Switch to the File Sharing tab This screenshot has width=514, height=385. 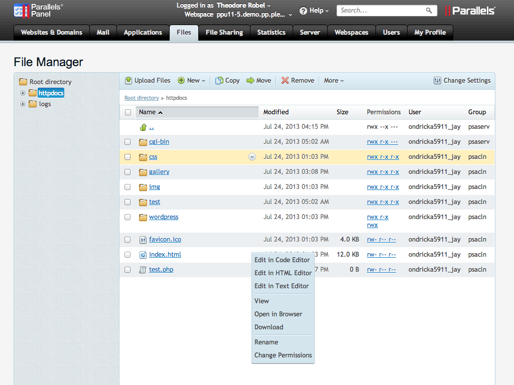tap(224, 32)
